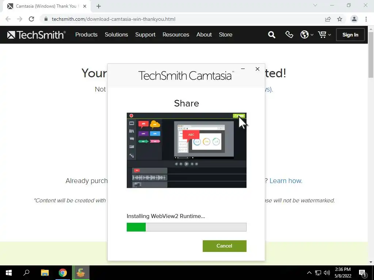This screenshot has width=374, height=280.
Task: Open the Support menu
Action: (145, 35)
